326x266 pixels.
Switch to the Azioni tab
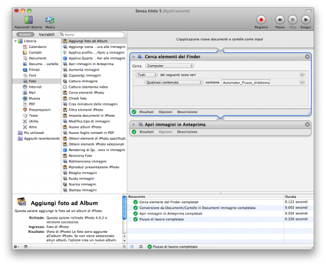(x=25, y=34)
